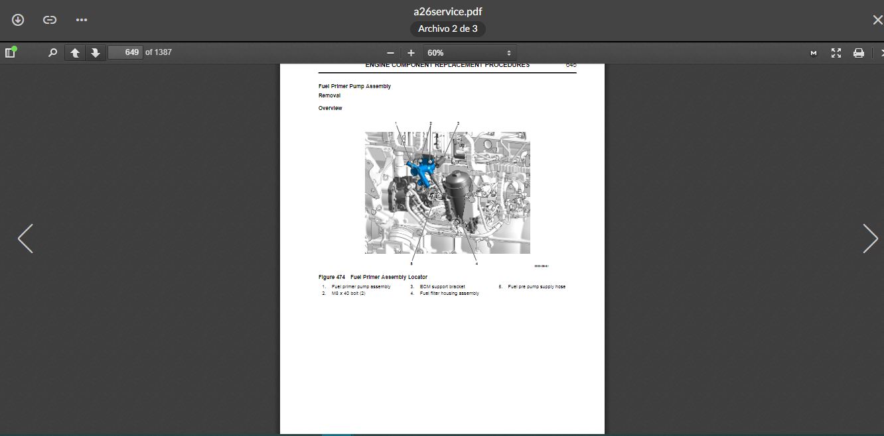Viewport: 884px width, 436px height.
Task: Copy the file link using the chain icon
Action: pos(50,20)
